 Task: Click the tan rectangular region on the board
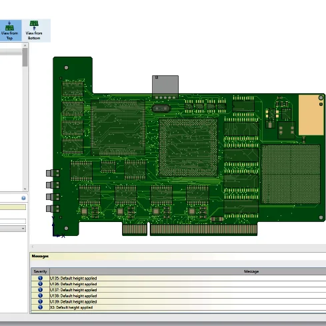pyautogui.click(x=311, y=115)
